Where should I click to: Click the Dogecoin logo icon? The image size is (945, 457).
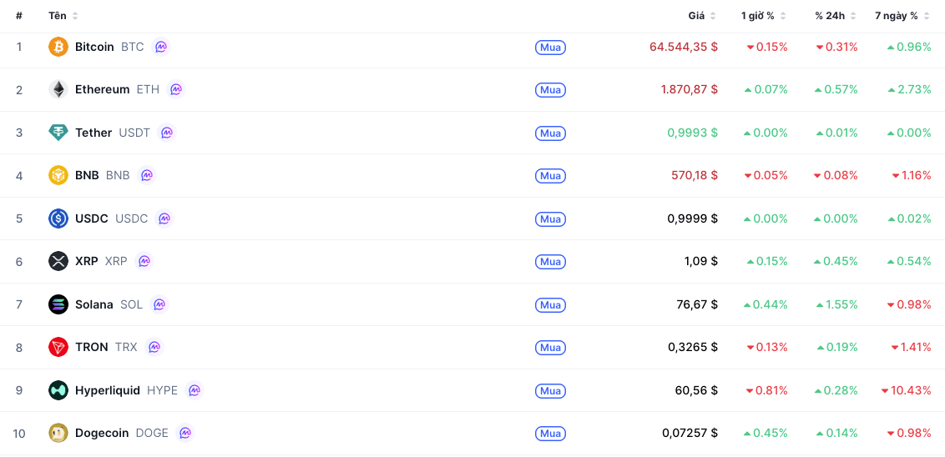(x=58, y=433)
